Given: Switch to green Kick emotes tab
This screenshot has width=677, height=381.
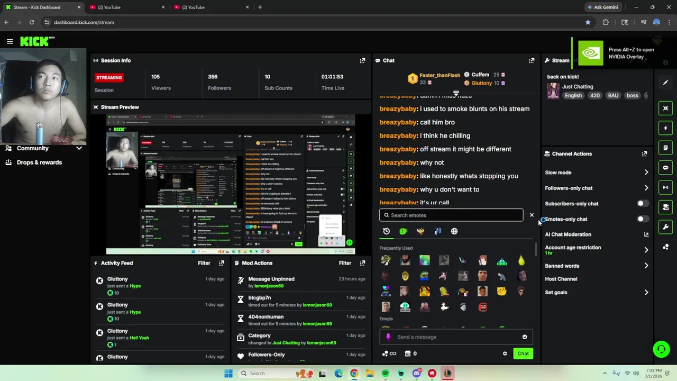Looking at the screenshot, I should click(x=404, y=231).
